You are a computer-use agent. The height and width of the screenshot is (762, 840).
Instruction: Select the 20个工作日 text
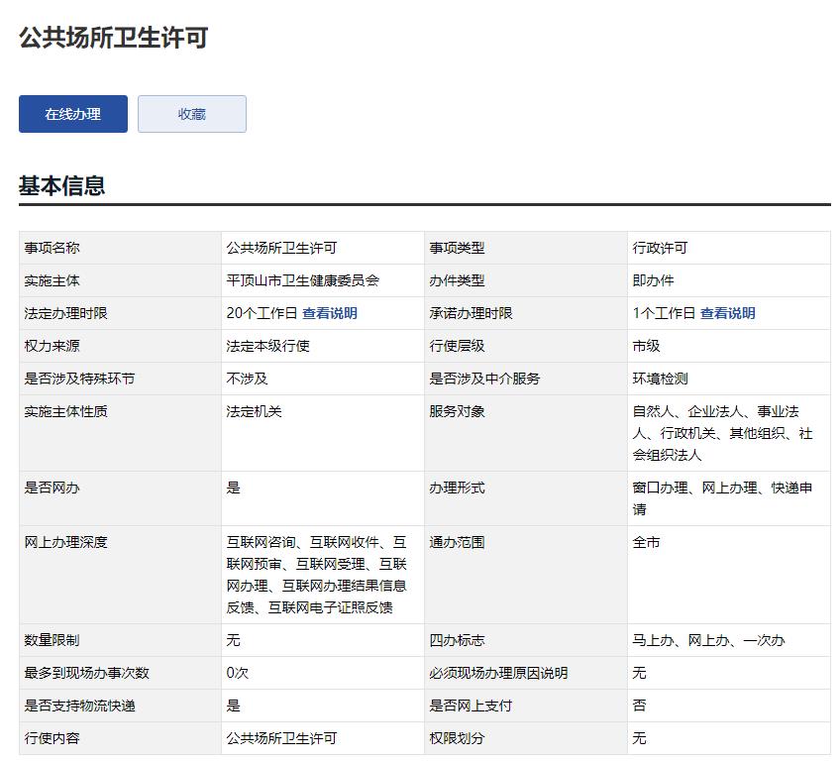(x=262, y=313)
